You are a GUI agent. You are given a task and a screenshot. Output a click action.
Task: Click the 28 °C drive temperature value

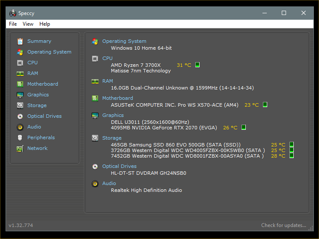pyautogui.click(x=278, y=156)
